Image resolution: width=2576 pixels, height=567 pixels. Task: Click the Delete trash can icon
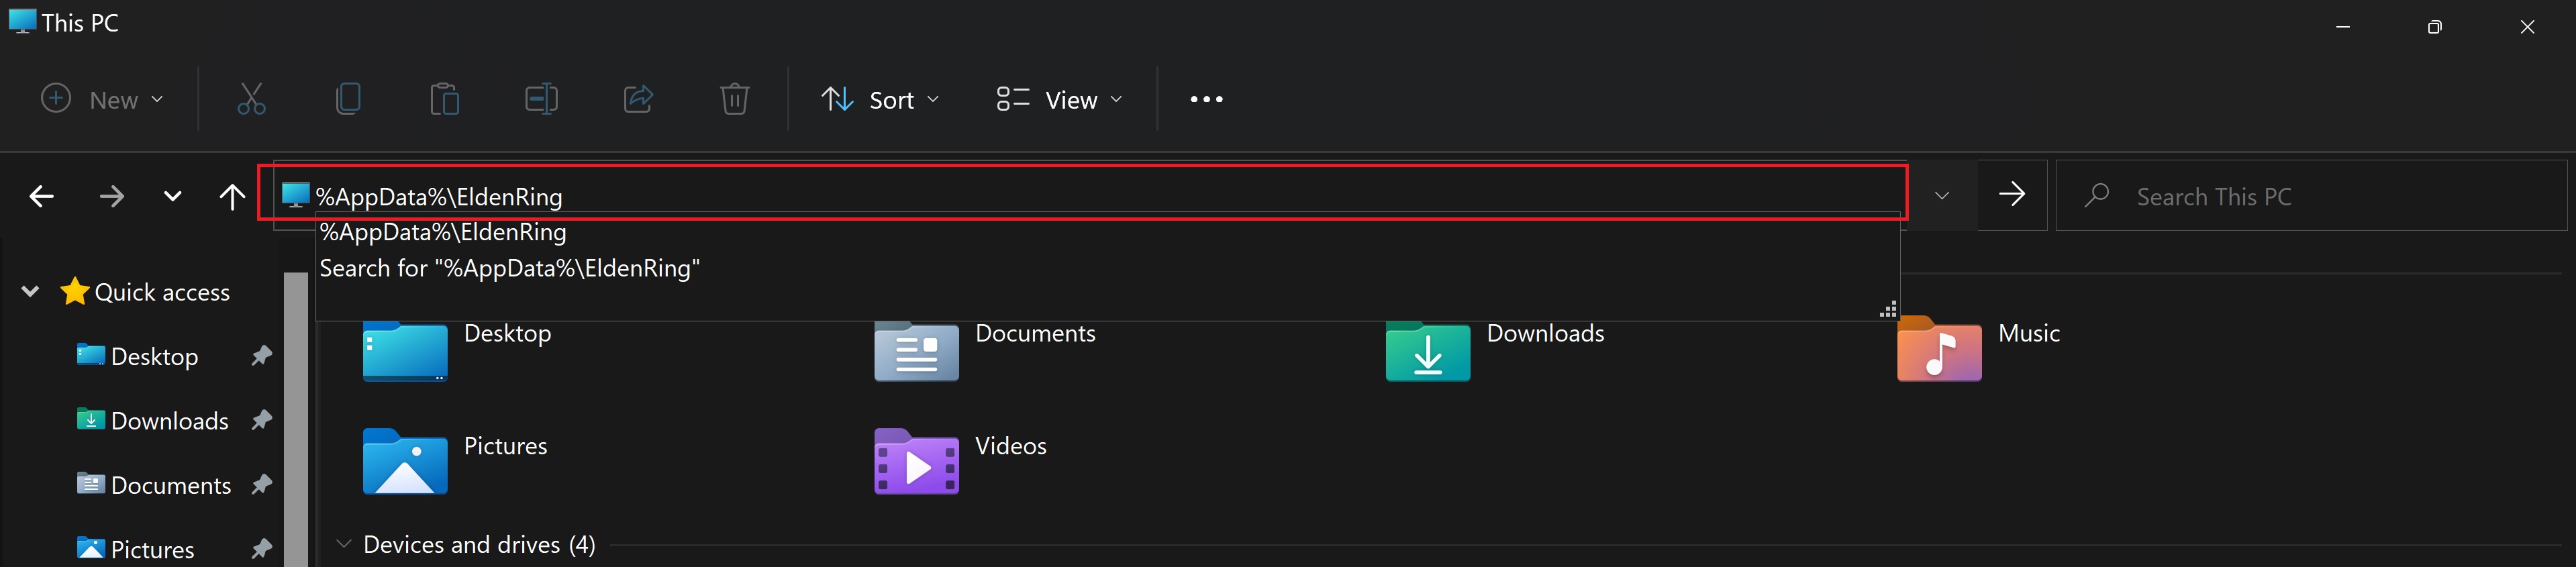click(734, 99)
